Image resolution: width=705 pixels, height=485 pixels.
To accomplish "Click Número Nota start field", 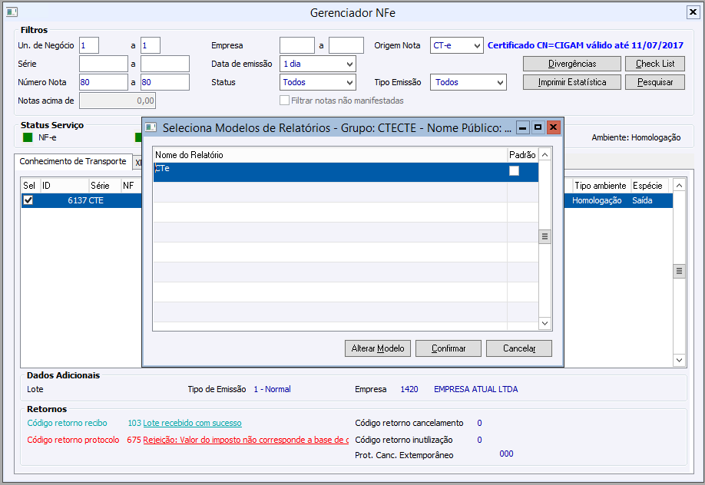I will 104,82.
